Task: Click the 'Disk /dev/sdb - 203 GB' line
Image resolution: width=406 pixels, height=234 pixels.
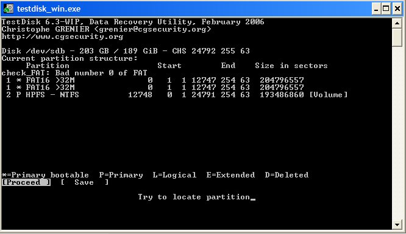Action: point(126,51)
